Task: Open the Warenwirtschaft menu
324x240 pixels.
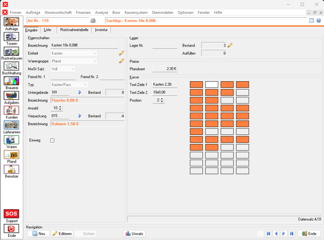Action: tap(58, 13)
